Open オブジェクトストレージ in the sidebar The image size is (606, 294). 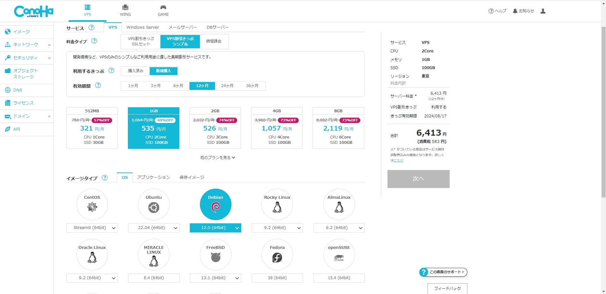tap(27, 73)
